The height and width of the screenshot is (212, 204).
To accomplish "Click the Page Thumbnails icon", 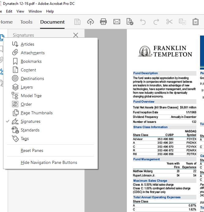I will pyautogui.click(x=16, y=113).
